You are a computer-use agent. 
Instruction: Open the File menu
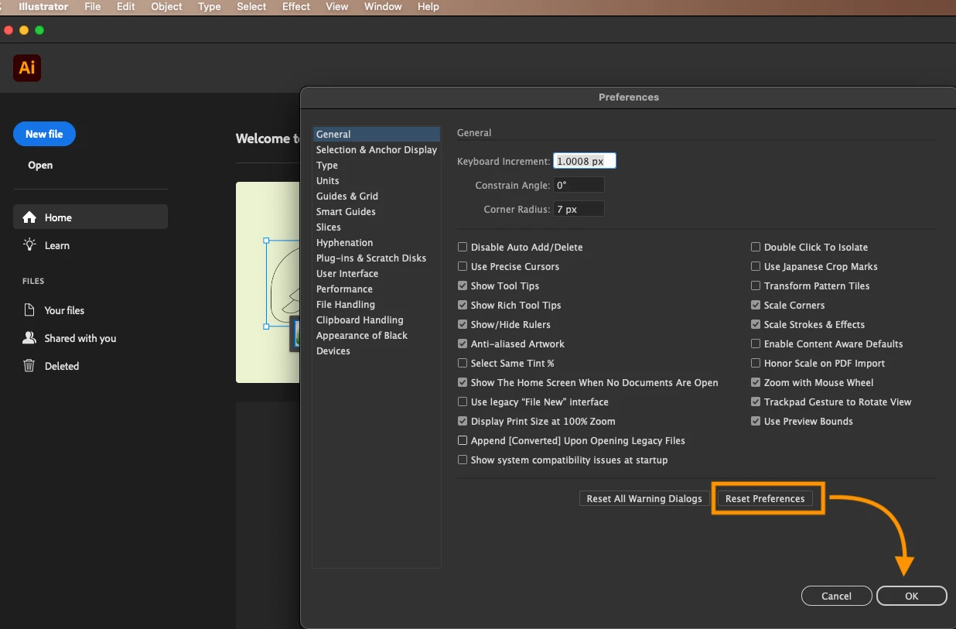click(92, 6)
